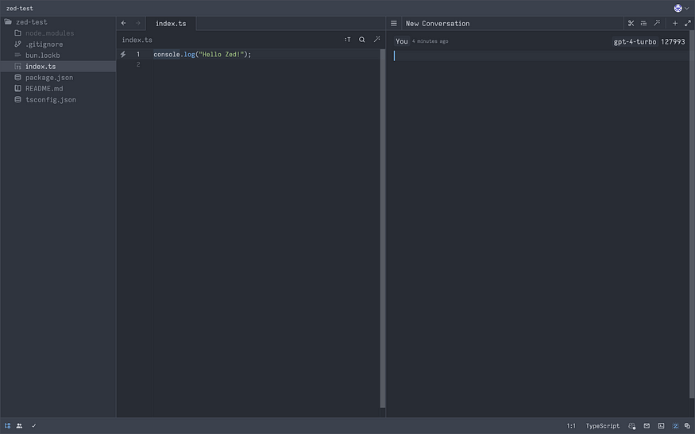Click line number 2 in the gutter
This screenshot has width=695, height=434.
click(138, 64)
